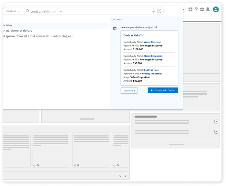Screen dimensions: 226x186
Task: Open the Acme Renewal opportunity link
Action: tap(152, 42)
